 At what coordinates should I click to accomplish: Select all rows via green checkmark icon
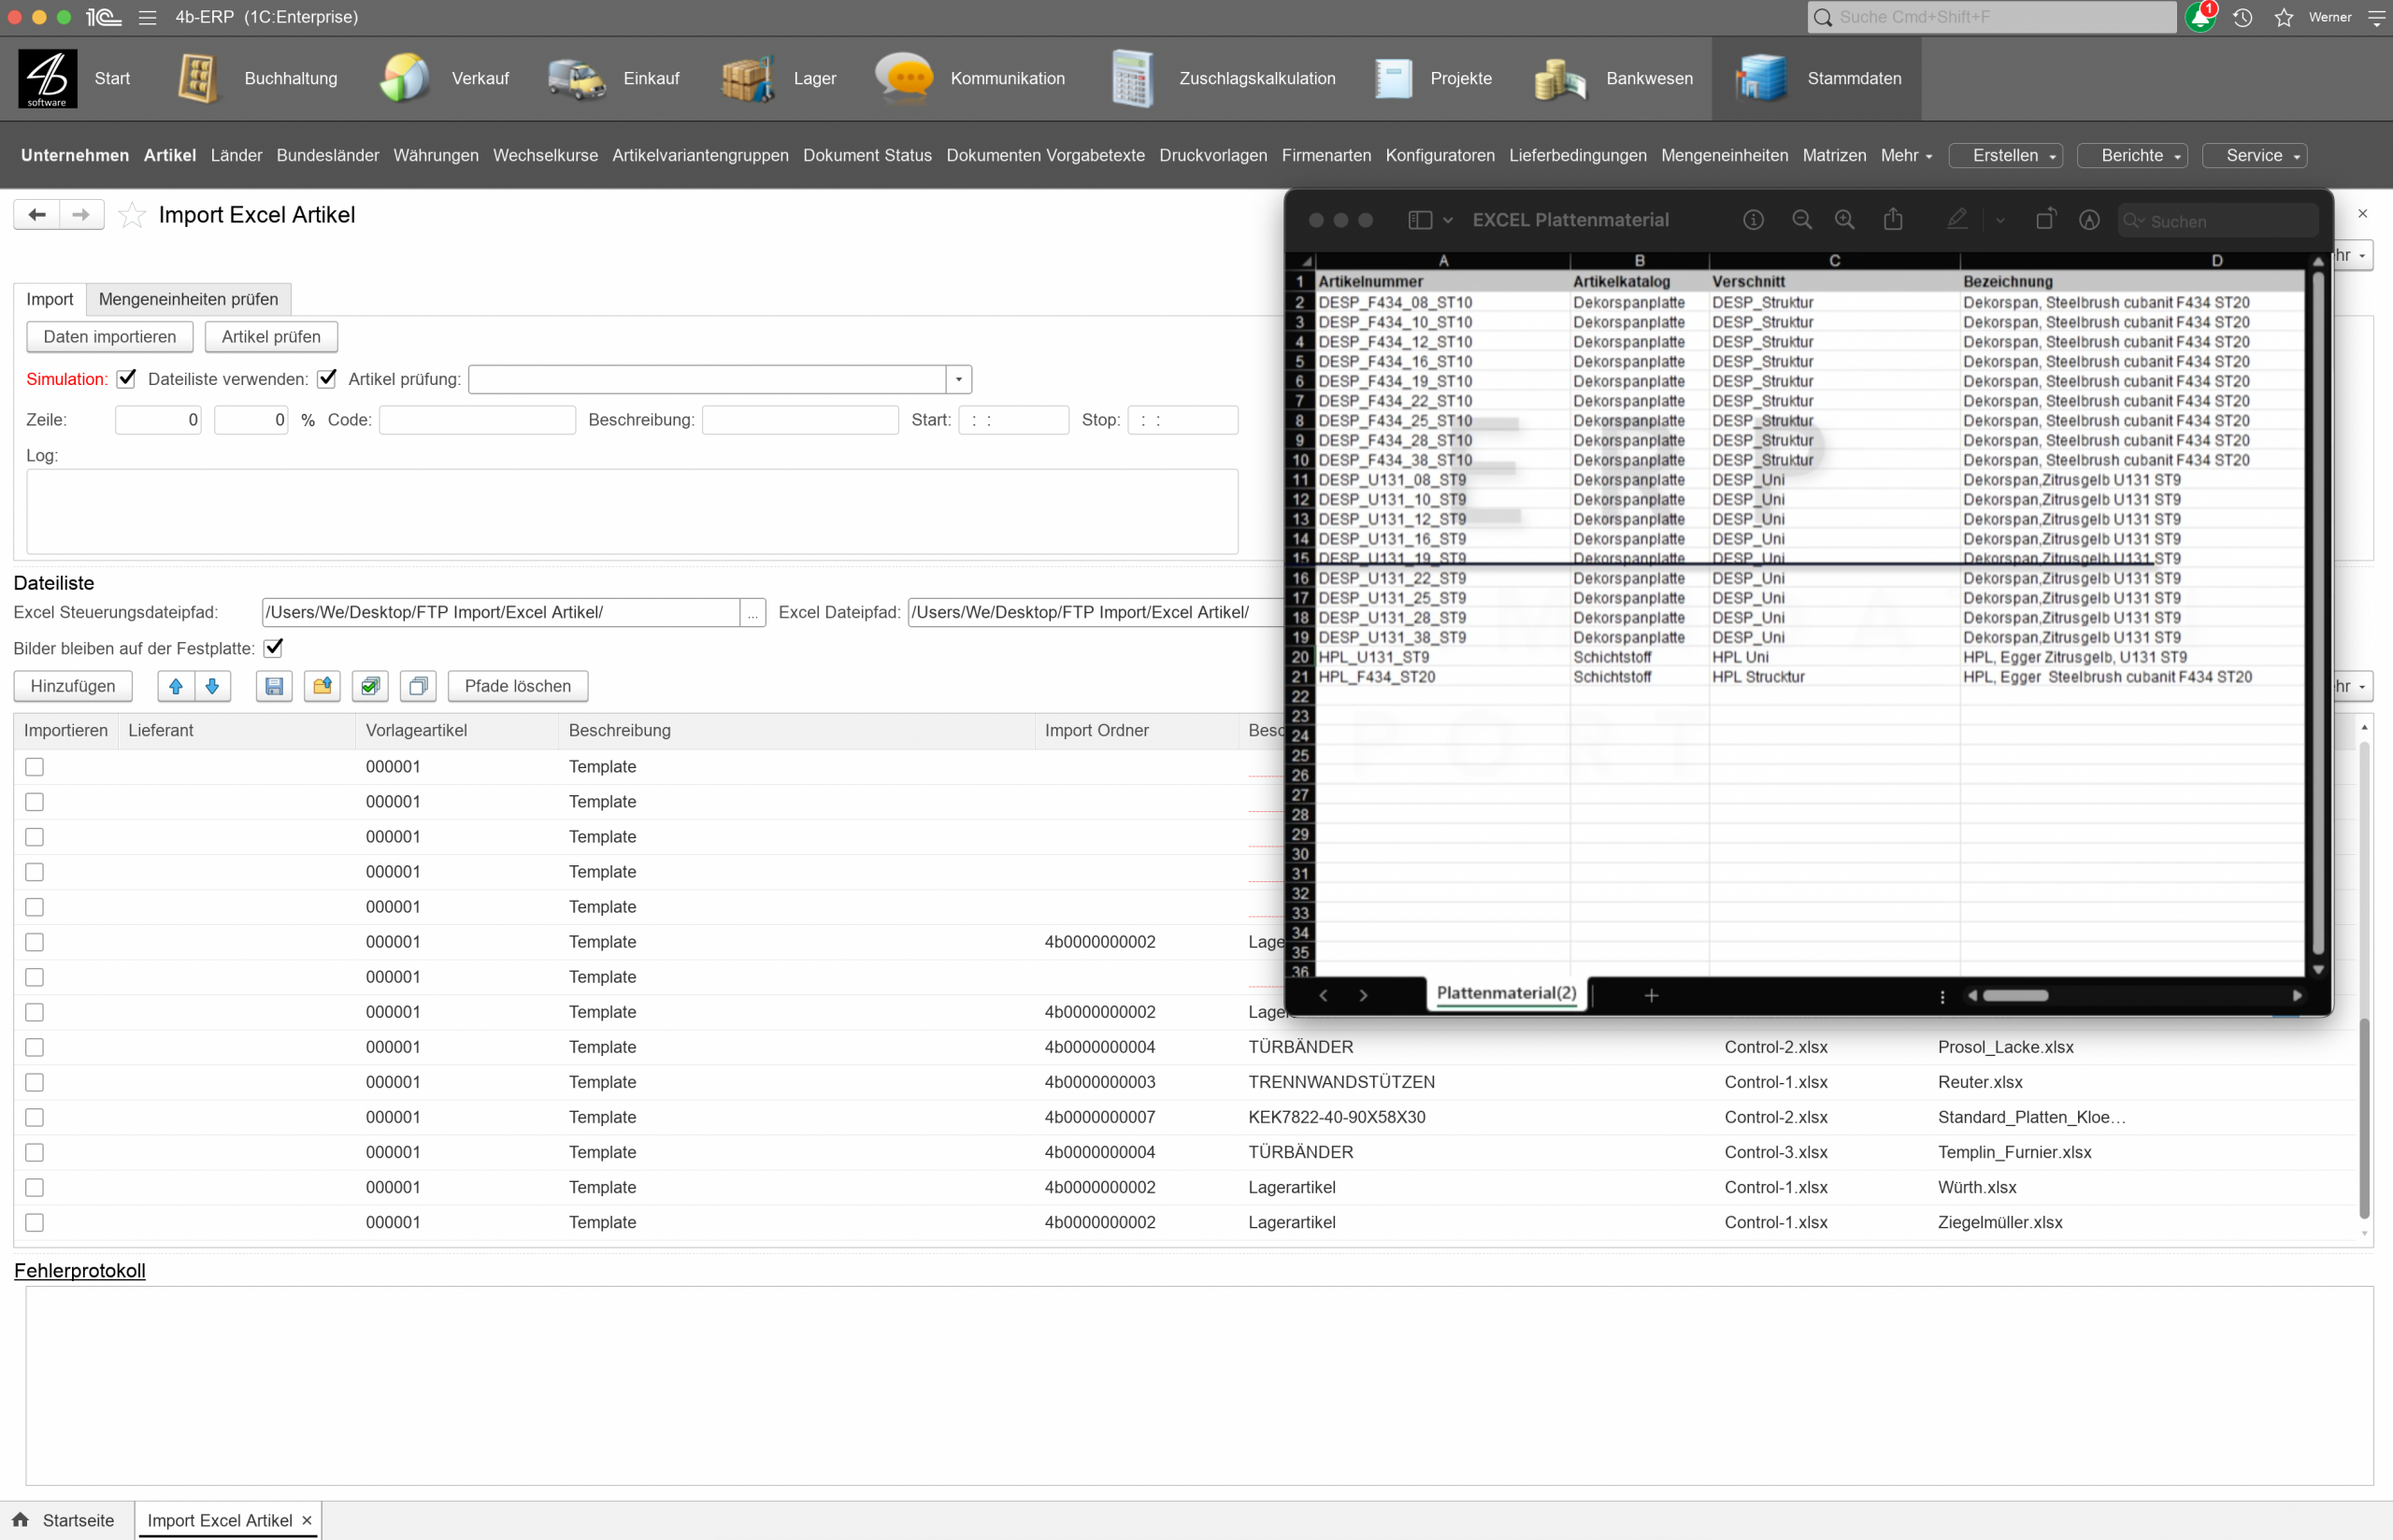(x=369, y=686)
